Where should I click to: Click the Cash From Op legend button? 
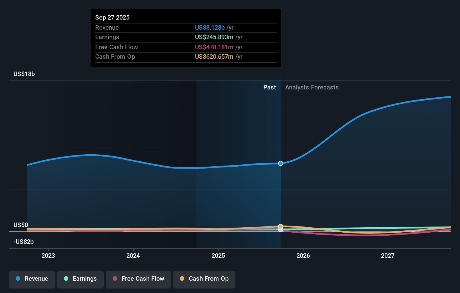(204, 279)
